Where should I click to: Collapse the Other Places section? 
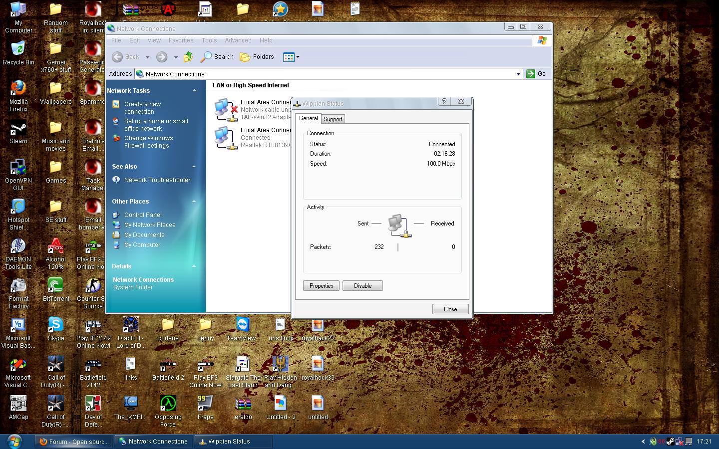pyautogui.click(x=194, y=202)
